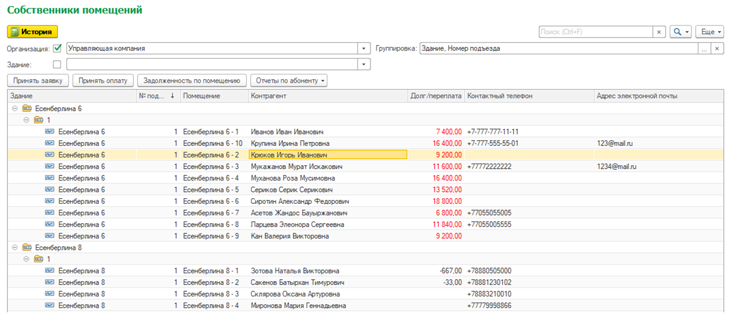This screenshot has height=314, width=733.
Task: Click the room icon in the Зотова Наталья Викторовна row
Action: pos(49,271)
